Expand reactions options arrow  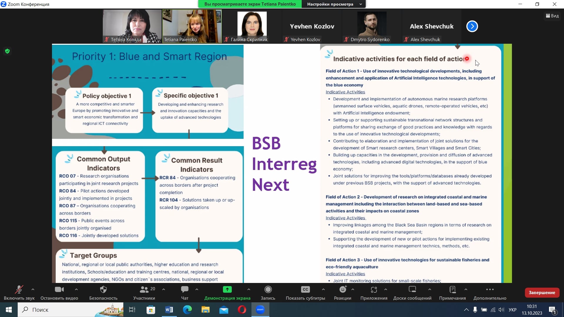coord(353,289)
